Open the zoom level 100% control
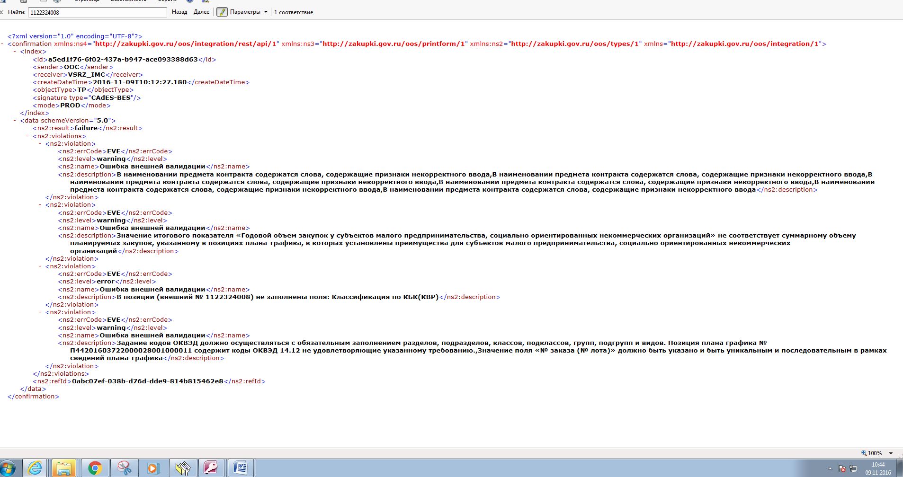This screenshot has width=903, height=477. (872, 453)
